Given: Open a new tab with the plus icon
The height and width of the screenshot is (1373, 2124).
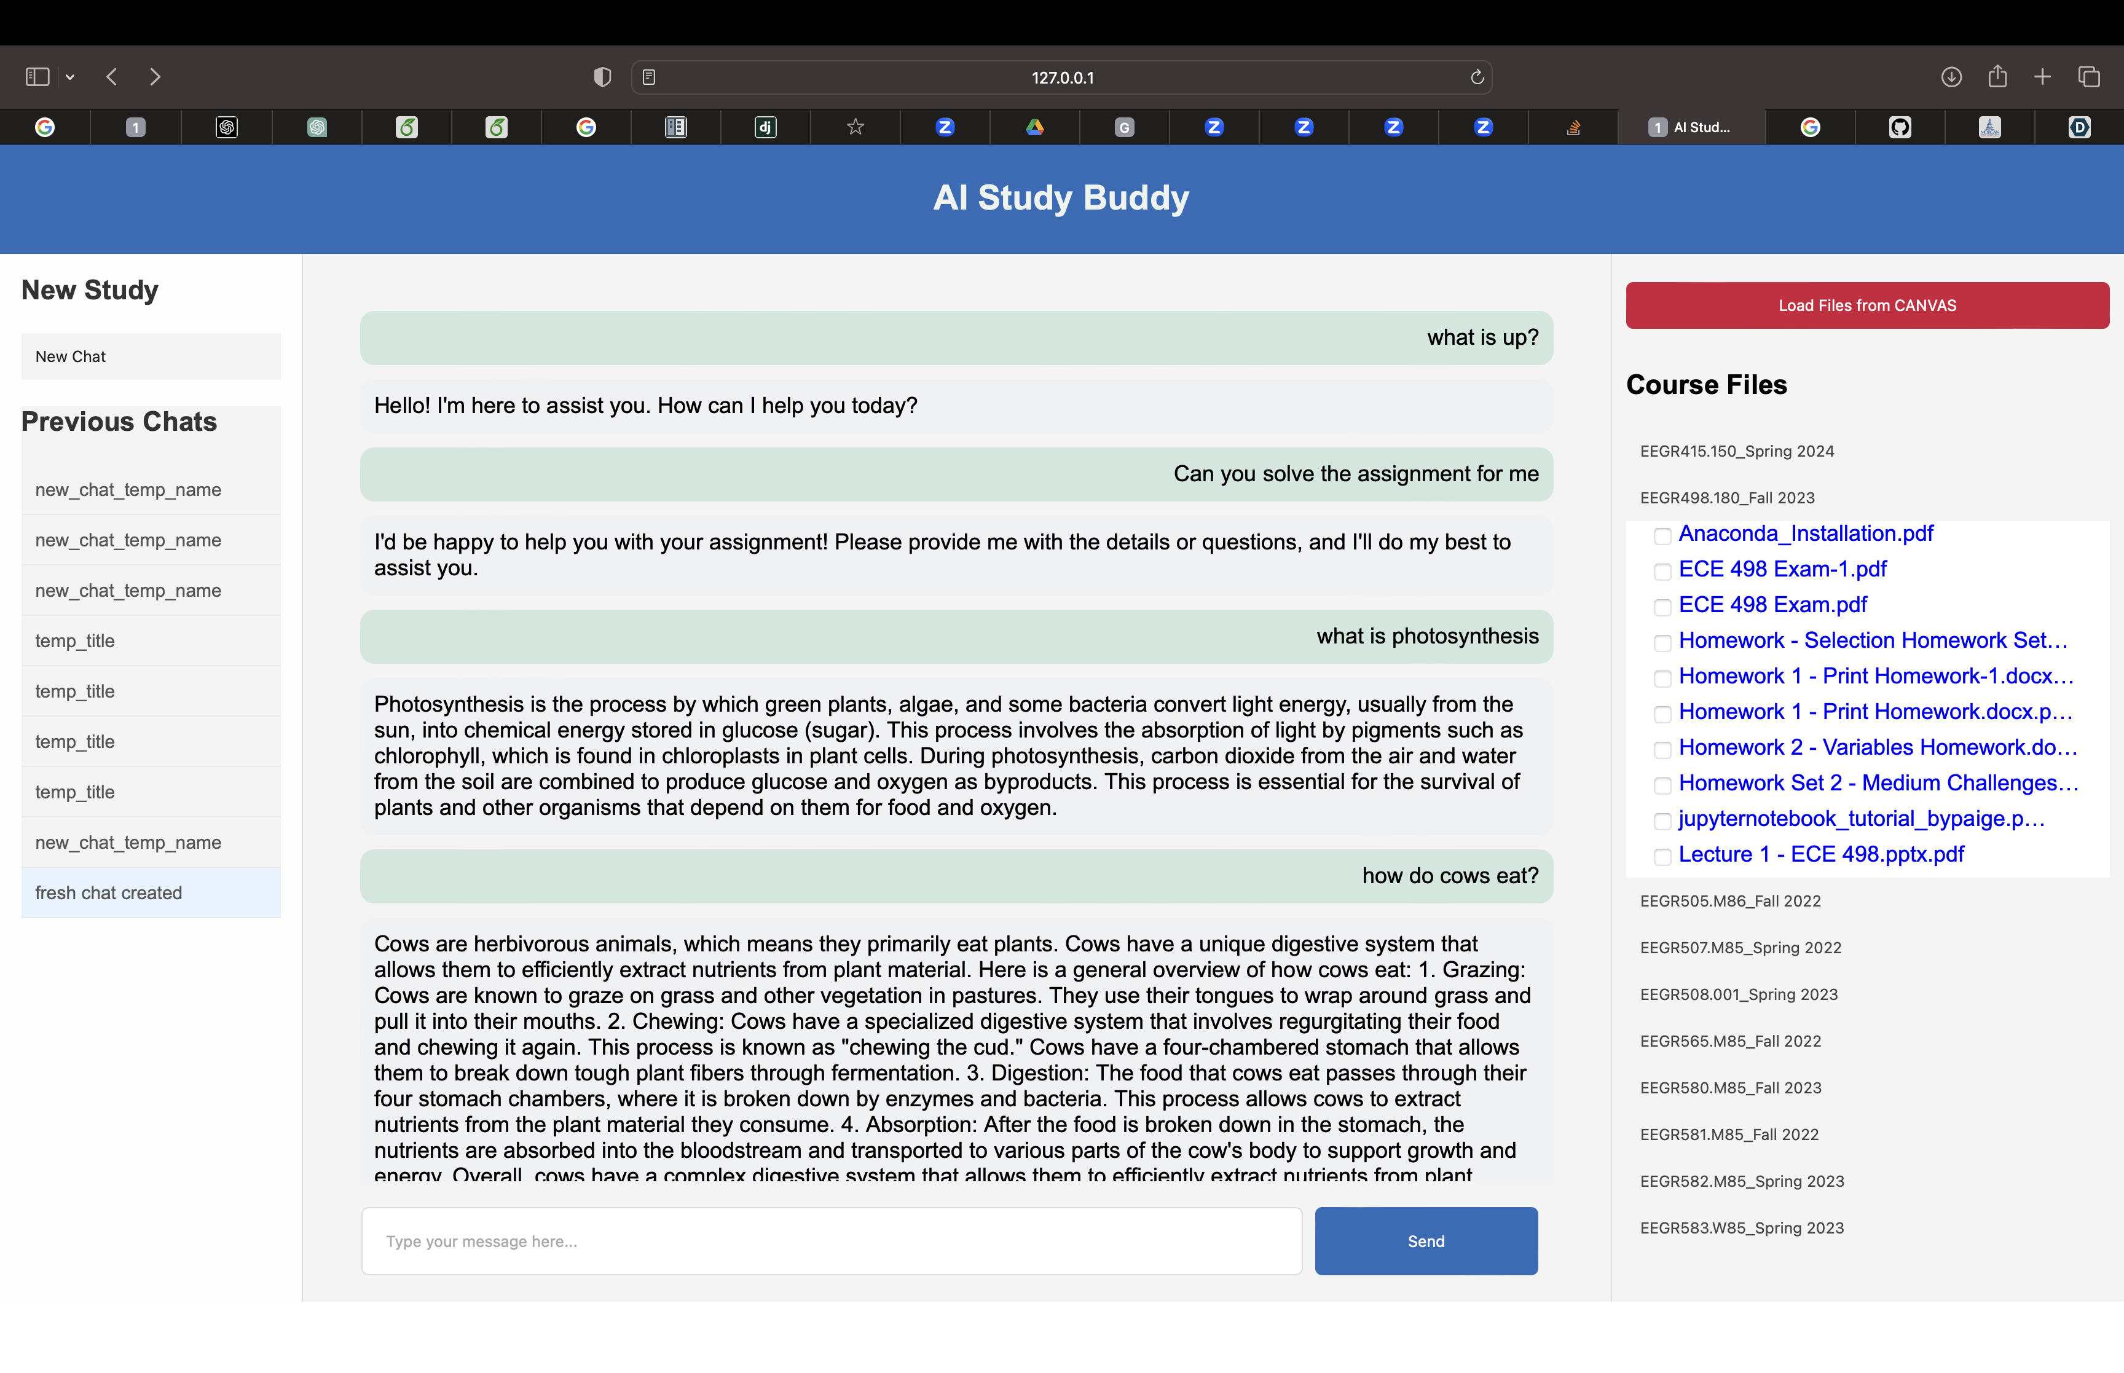Looking at the screenshot, I should [x=2042, y=77].
